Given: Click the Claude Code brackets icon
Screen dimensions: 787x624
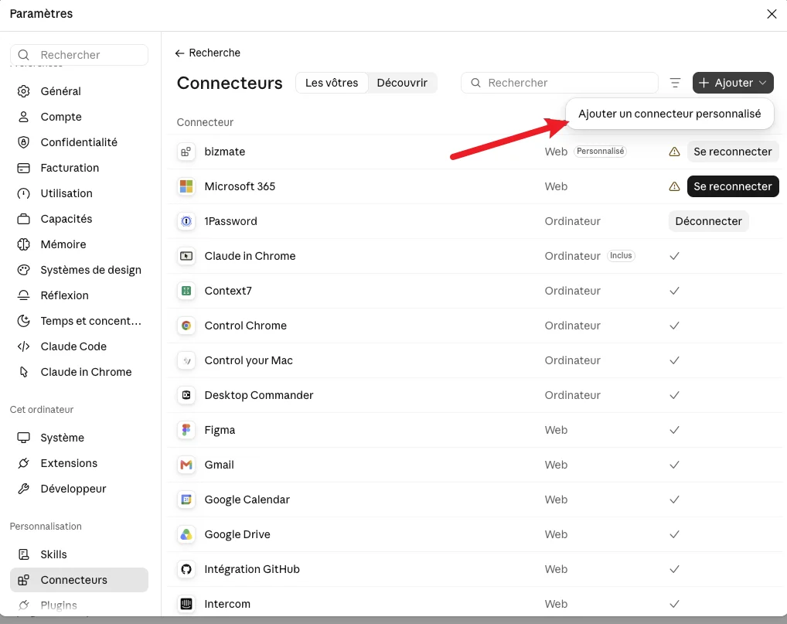Looking at the screenshot, I should 24,346.
